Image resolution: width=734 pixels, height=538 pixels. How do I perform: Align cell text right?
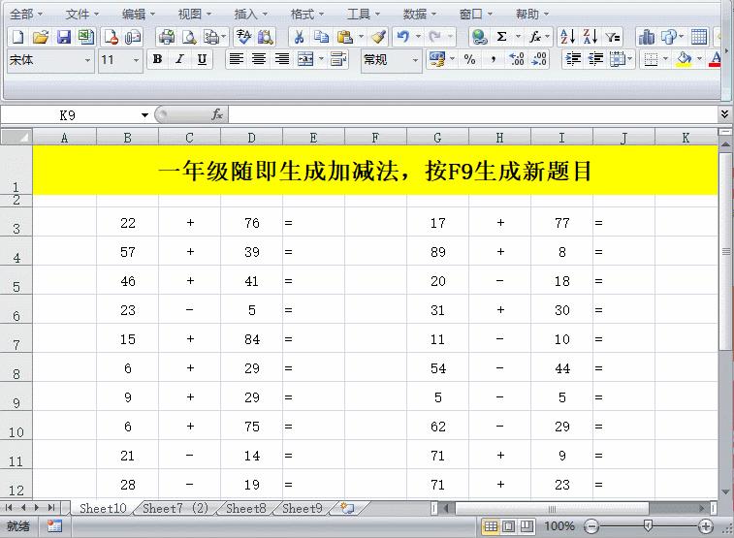282,59
